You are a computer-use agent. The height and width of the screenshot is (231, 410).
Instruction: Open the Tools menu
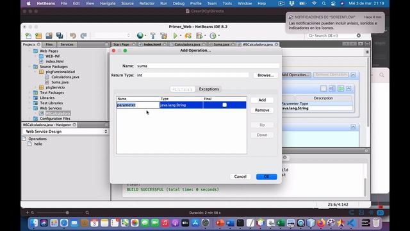pyautogui.click(x=227, y=3)
